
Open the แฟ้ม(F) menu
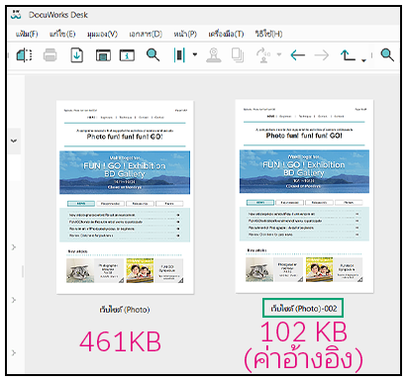click(27, 34)
